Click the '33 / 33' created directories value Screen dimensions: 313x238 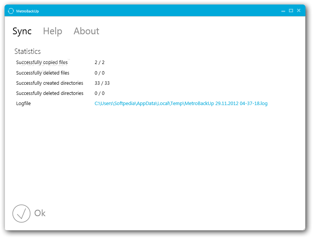(102, 83)
